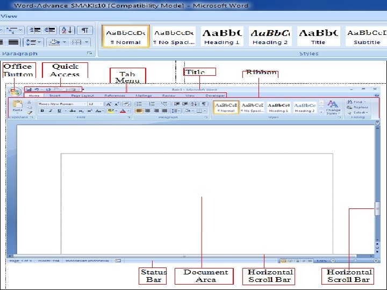Image resolution: width=387 pixels, height=290 pixels.
Task: Click Find in embedded screenshot Editing group
Action: [x=356, y=102]
